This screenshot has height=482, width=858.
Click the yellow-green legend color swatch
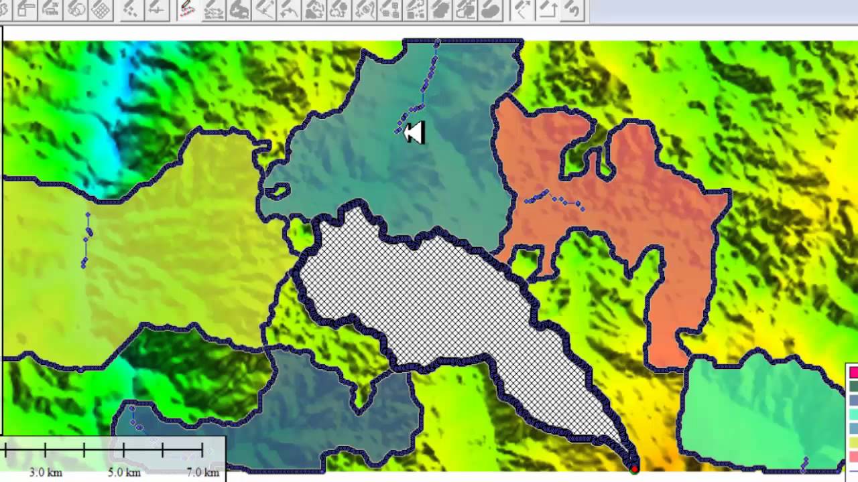tap(853, 443)
